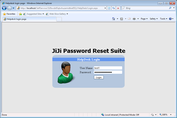Click the Compatibility View icon
The height and width of the screenshot is (118, 177).
tap(109, 8)
